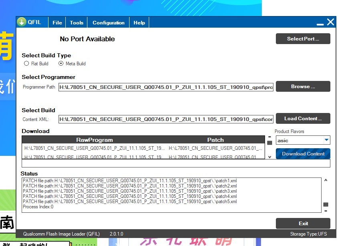Click the Product Flavors label
This screenshot has width=338, height=246.
[x=289, y=131]
